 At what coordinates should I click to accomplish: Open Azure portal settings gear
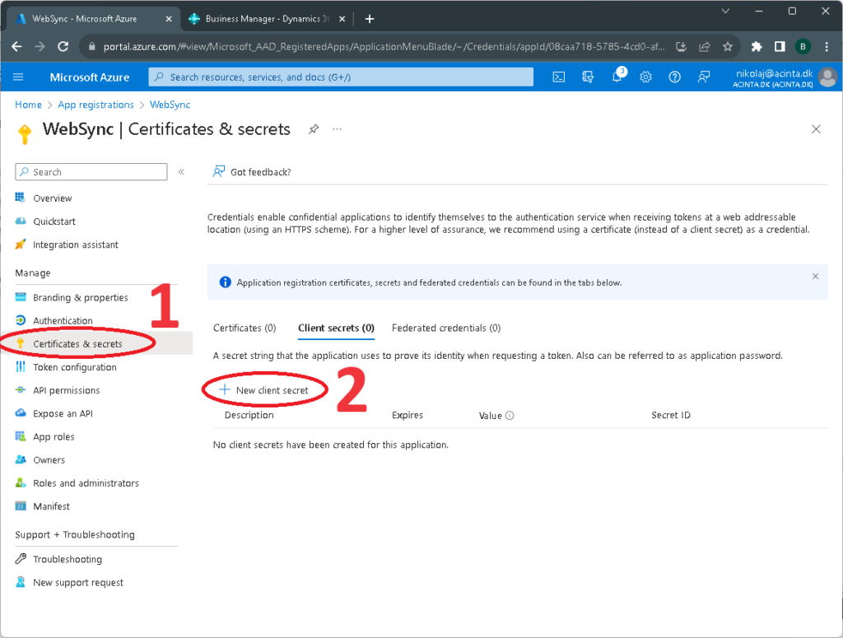click(x=646, y=77)
